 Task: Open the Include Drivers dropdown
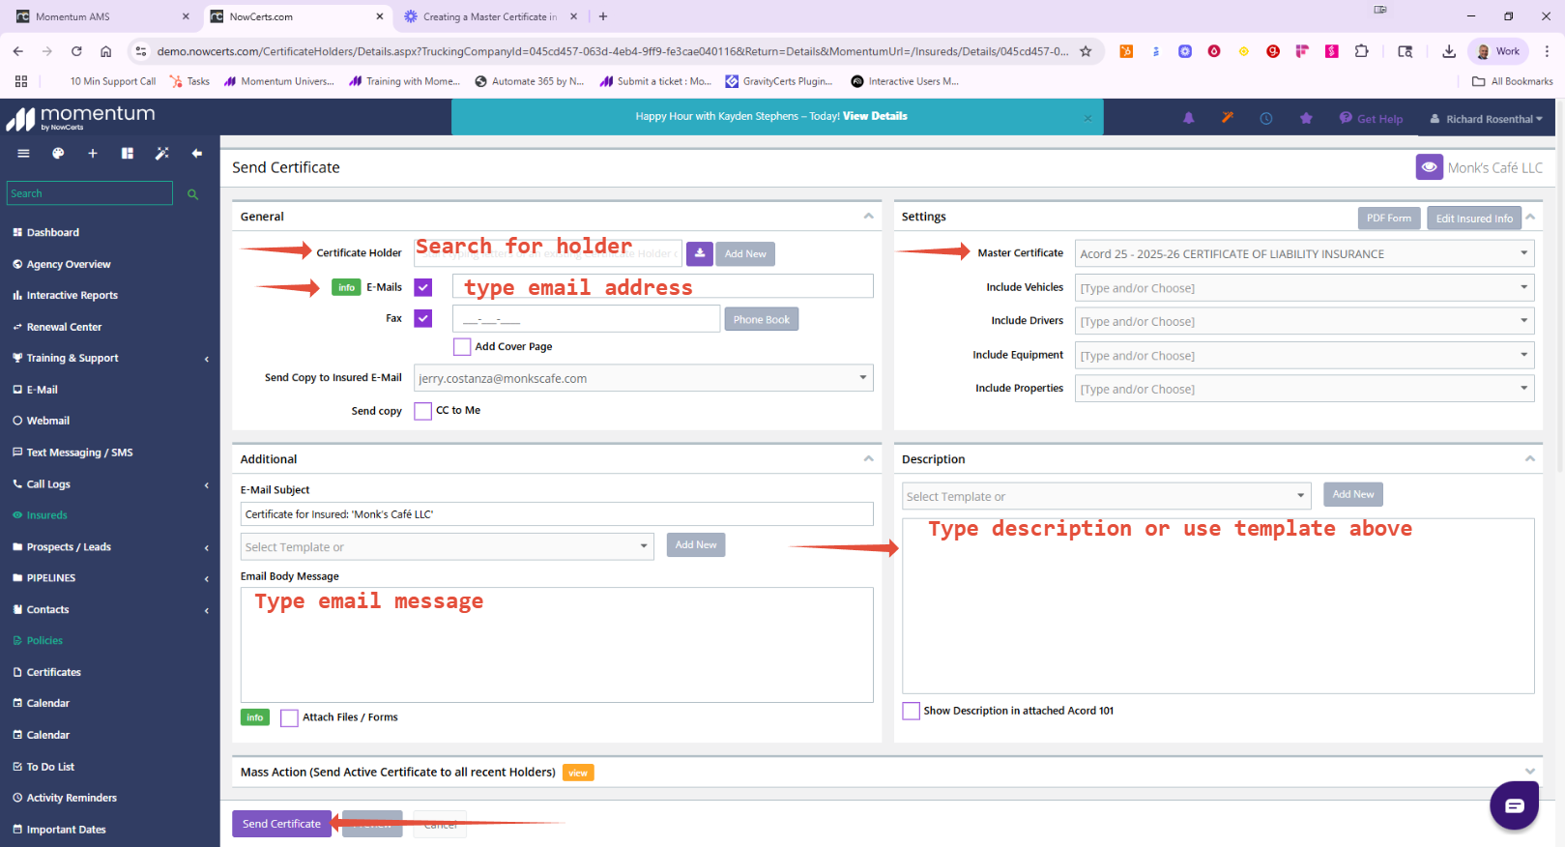pyautogui.click(x=1304, y=321)
